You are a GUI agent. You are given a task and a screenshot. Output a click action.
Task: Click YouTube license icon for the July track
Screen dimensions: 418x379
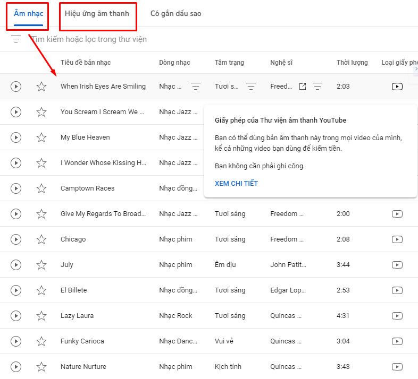(x=397, y=265)
